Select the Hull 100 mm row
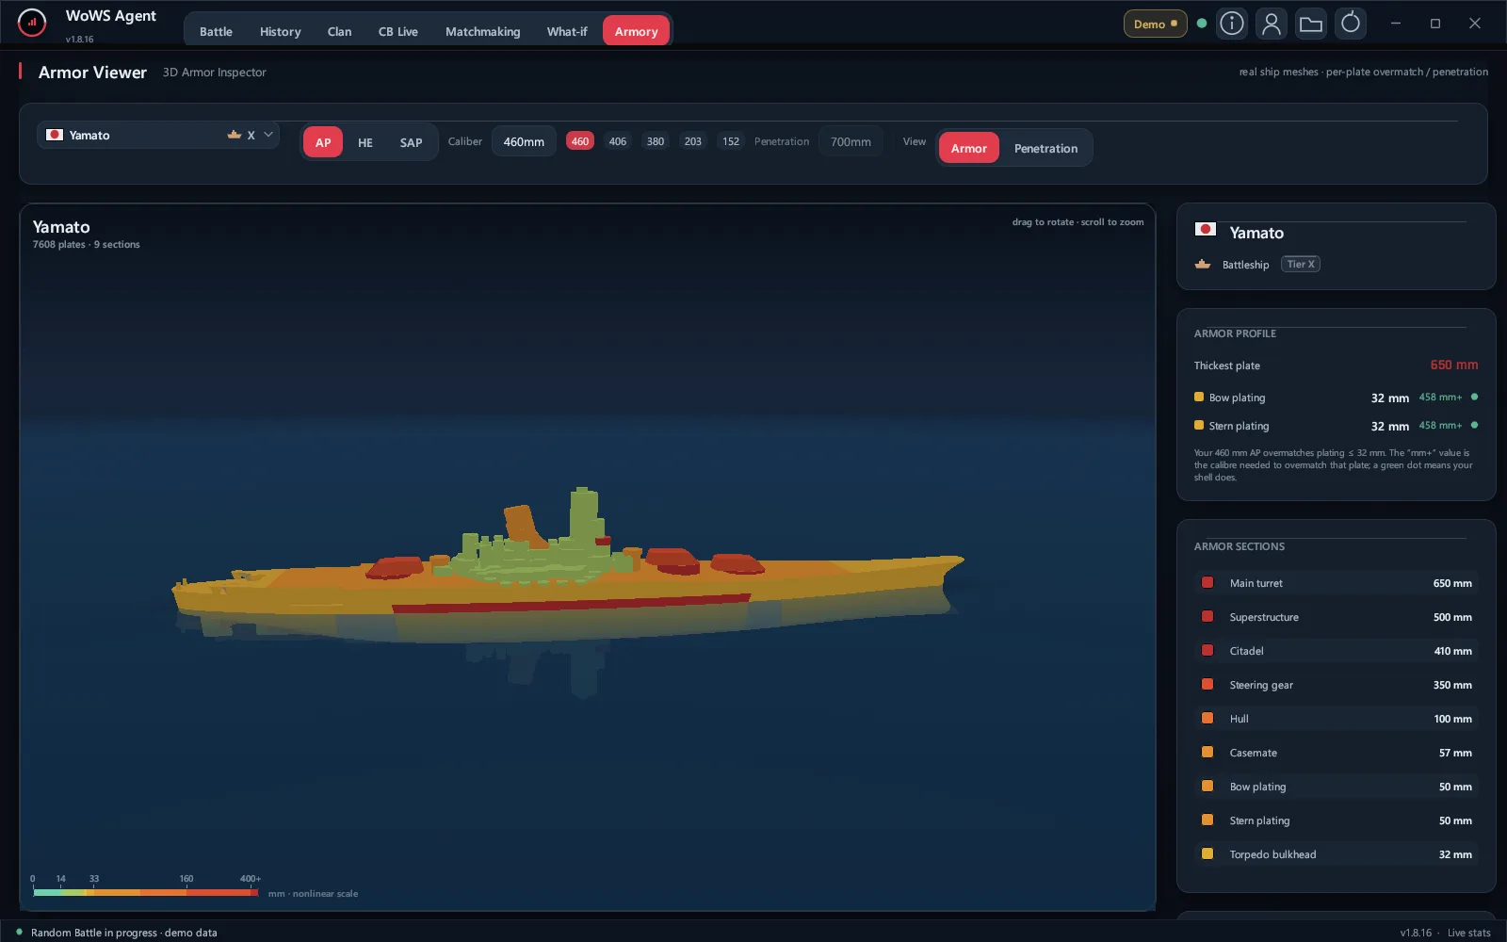The width and height of the screenshot is (1507, 942). [x=1336, y=719]
